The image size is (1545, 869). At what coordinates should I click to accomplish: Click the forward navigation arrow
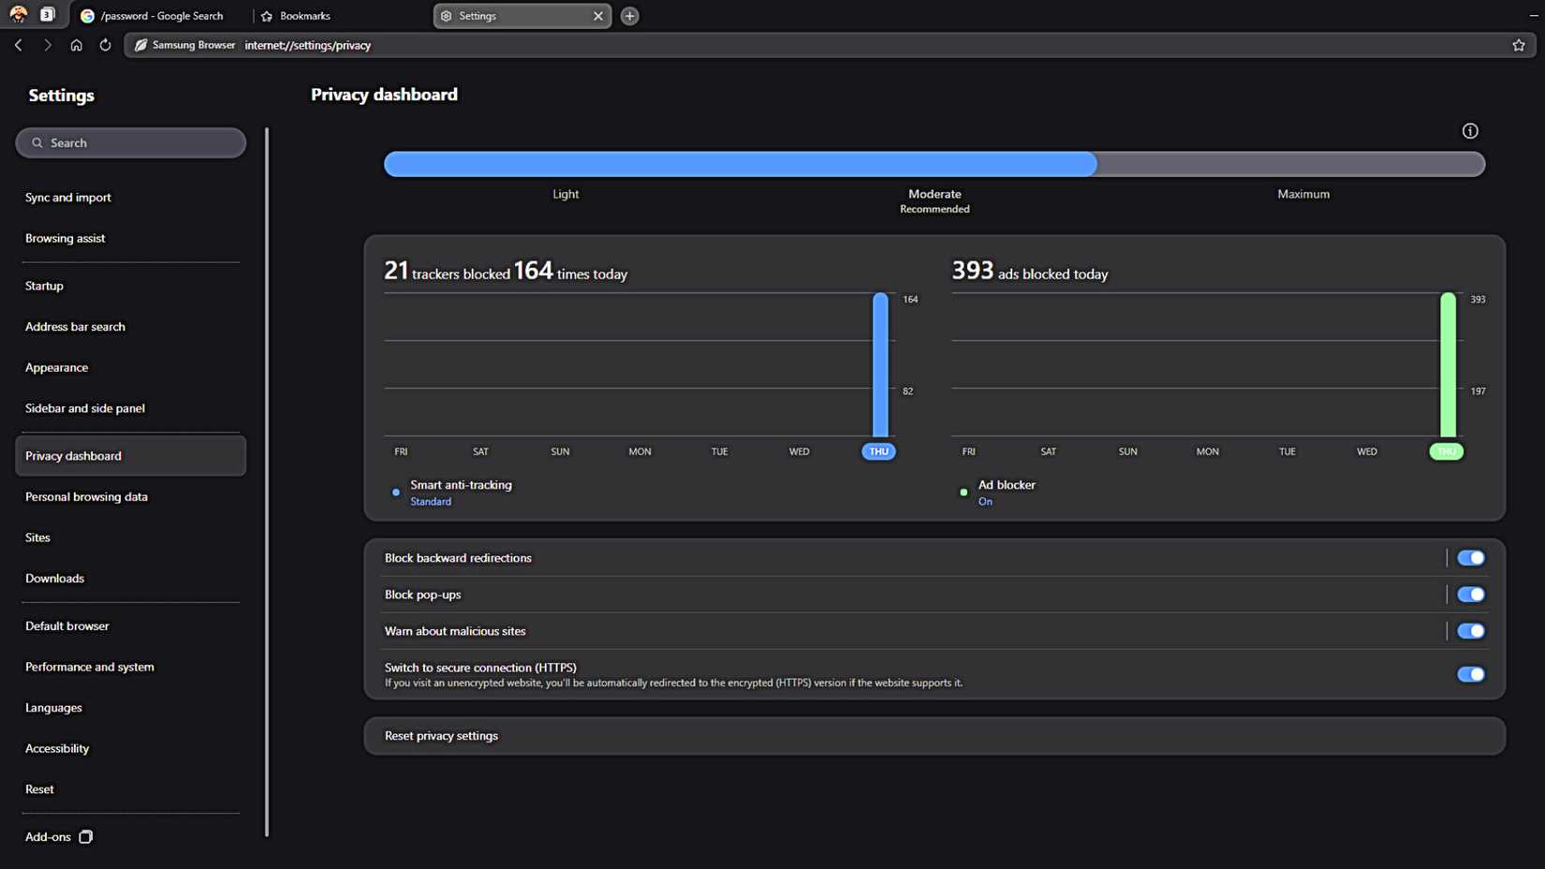coord(47,45)
